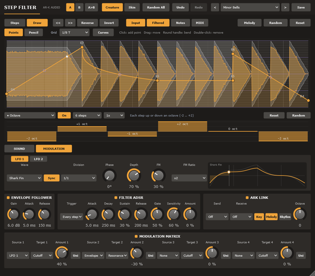Select the E7 curve point

click(82, 47)
